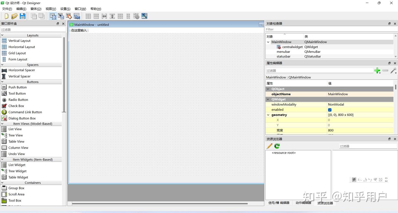The width and height of the screenshot is (398, 213).
Task: Collapse the MainWindow item in Object Inspector
Action: click(x=268, y=42)
